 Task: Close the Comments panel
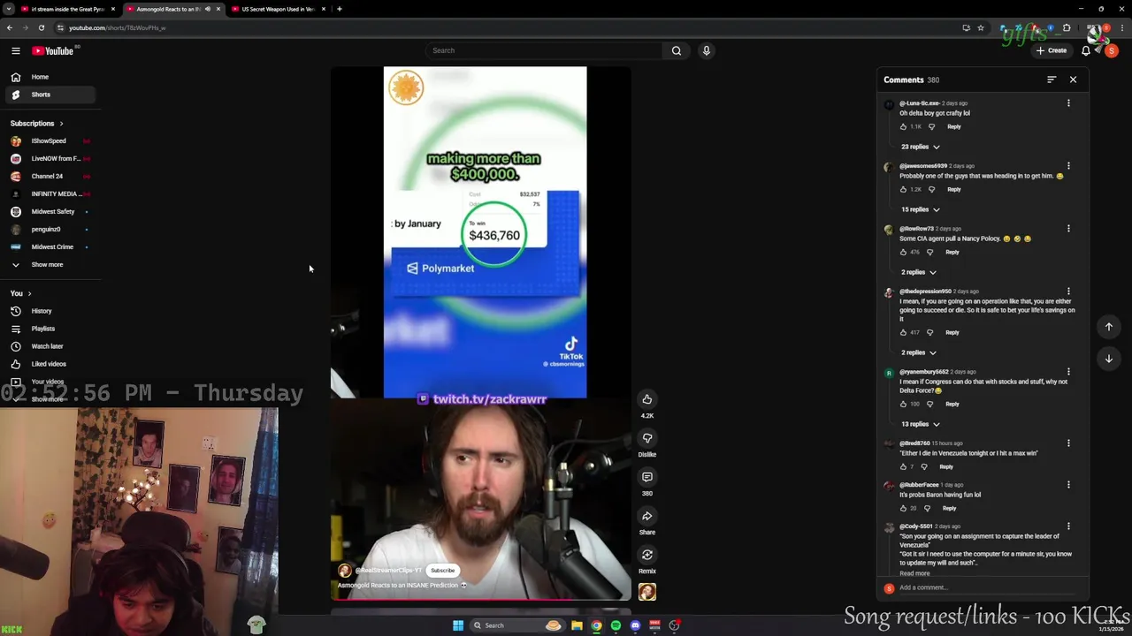coord(1073,79)
